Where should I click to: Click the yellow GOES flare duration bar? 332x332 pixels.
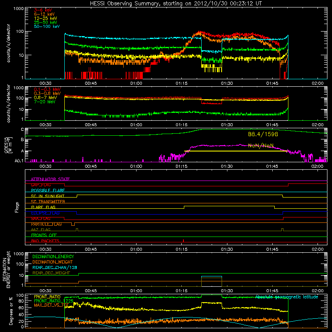(236, 151)
